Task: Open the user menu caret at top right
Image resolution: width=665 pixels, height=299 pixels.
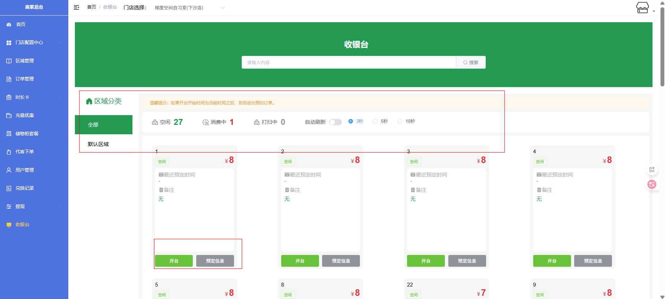Action: [x=654, y=11]
